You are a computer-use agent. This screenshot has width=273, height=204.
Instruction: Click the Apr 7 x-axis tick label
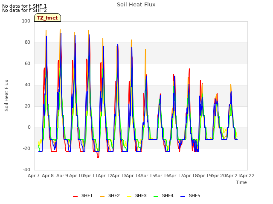tap(34, 176)
